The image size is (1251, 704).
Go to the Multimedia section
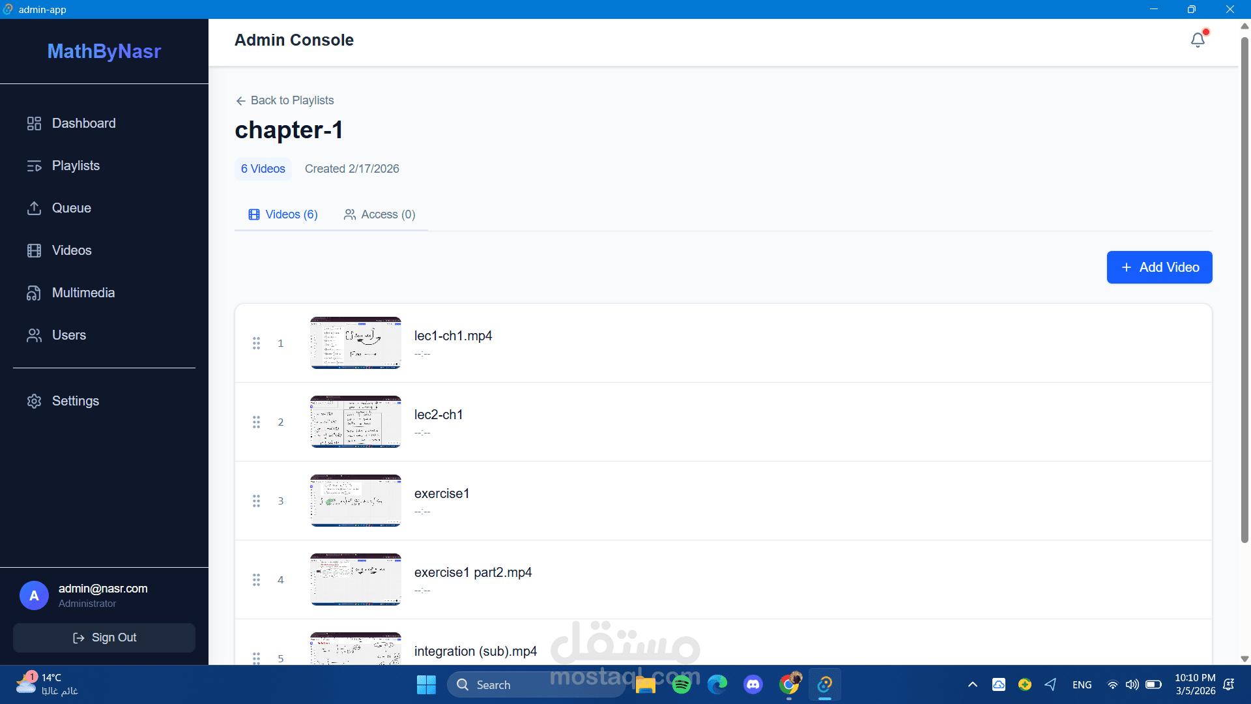83,293
